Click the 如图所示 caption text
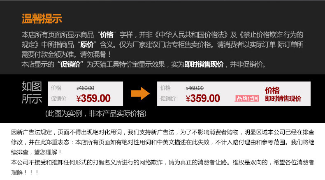This screenshot has height=180, width=325. (32, 92)
